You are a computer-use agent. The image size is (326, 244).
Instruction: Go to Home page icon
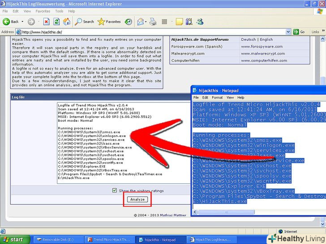(x=67, y=21)
